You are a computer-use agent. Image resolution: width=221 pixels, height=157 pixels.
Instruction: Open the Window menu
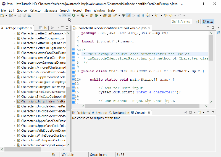pyautogui.click(x=99, y=10)
